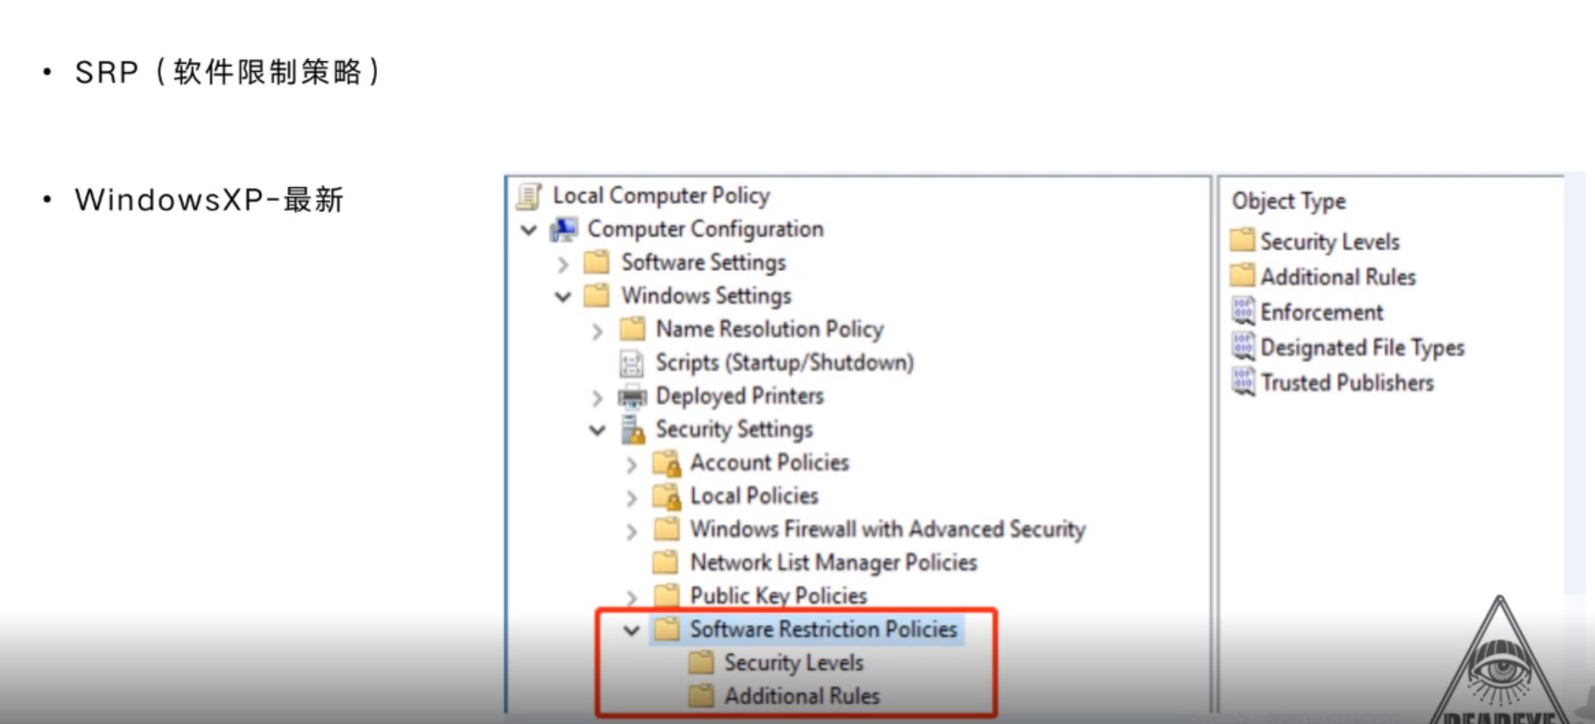Click the Security Settings shield icon

point(632,430)
